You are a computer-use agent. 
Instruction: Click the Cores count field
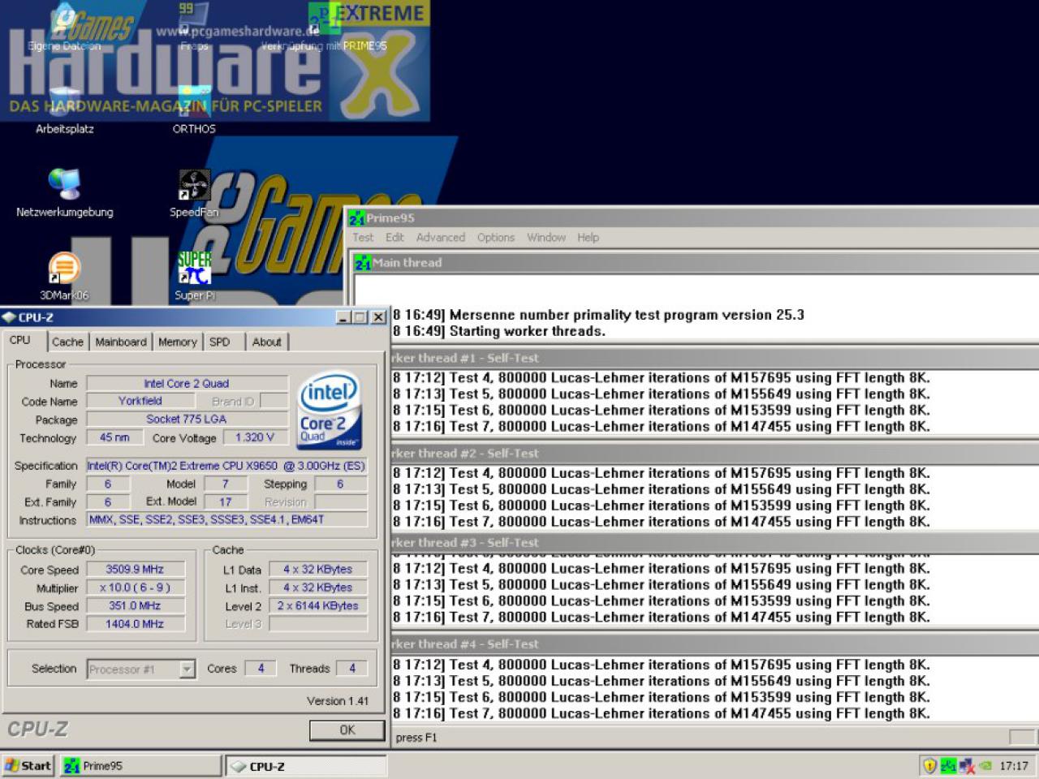point(261,669)
